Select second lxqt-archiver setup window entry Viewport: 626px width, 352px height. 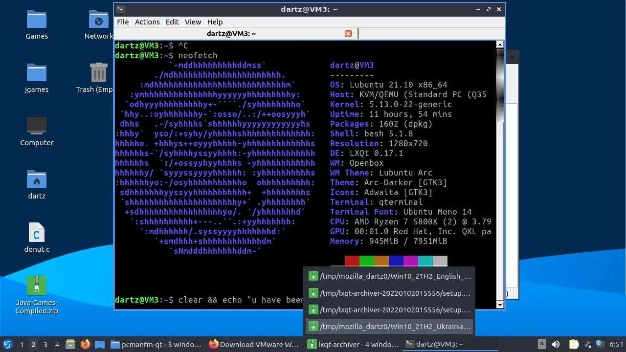coord(390,310)
